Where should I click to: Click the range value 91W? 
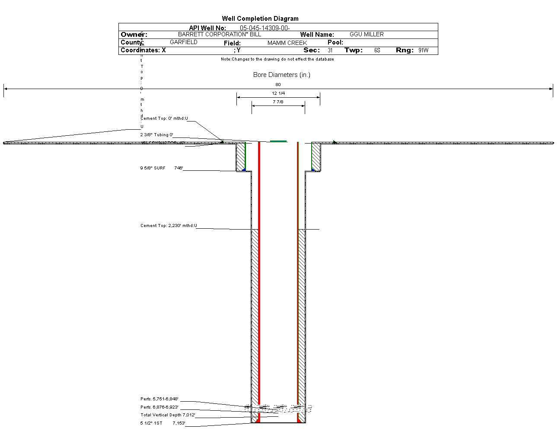[x=423, y=51]
